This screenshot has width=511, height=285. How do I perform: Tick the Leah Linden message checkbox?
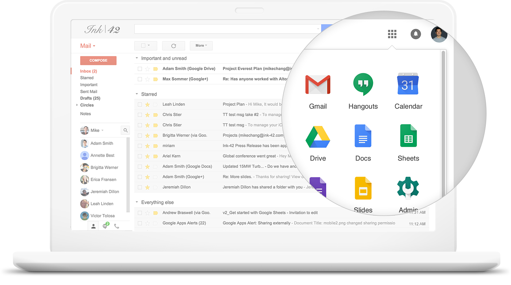pyautogui.click(x=140, y=104)
